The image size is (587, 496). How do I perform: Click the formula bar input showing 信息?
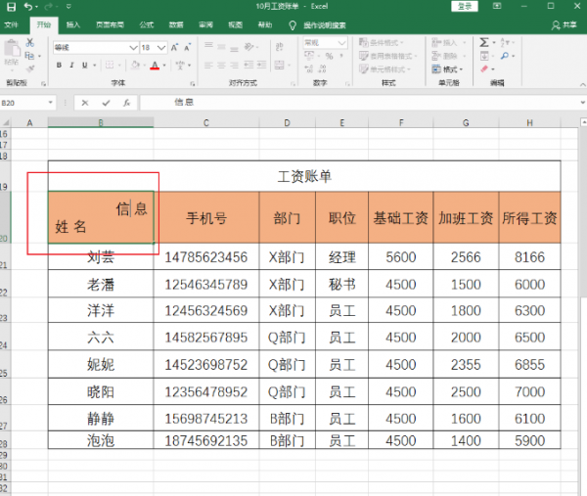coord(359,103)
